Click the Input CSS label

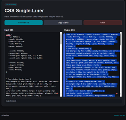point(9,30)
